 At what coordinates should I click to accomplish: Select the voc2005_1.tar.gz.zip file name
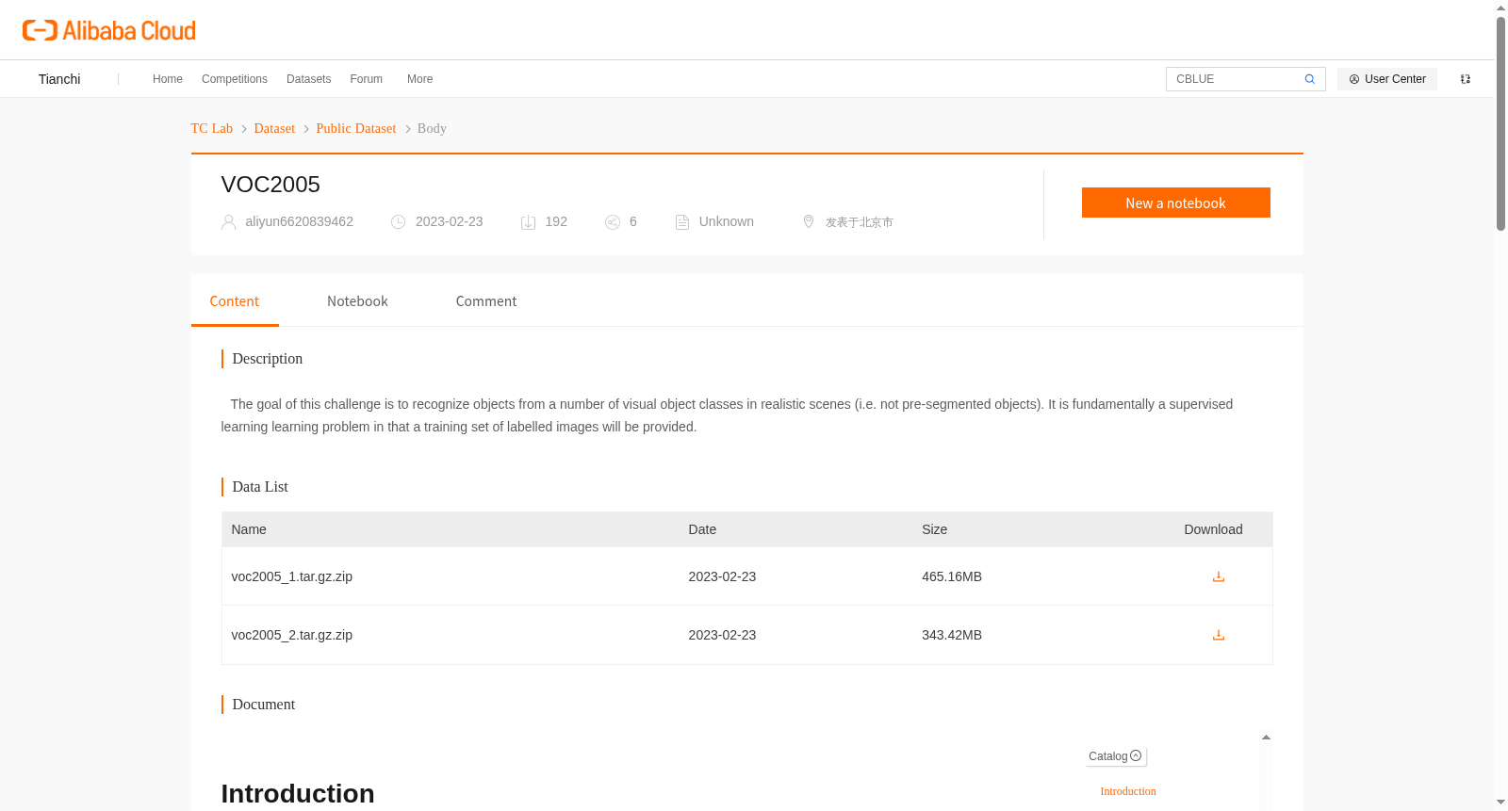click(x=292, y=576)
